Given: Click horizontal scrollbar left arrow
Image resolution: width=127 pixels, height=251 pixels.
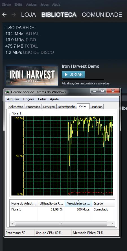Looking at the screenshot, I should coord(12,224).
